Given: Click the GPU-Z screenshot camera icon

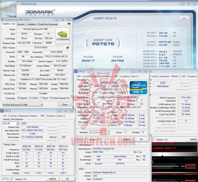Looking at the screenshot, I should [69, 24].
